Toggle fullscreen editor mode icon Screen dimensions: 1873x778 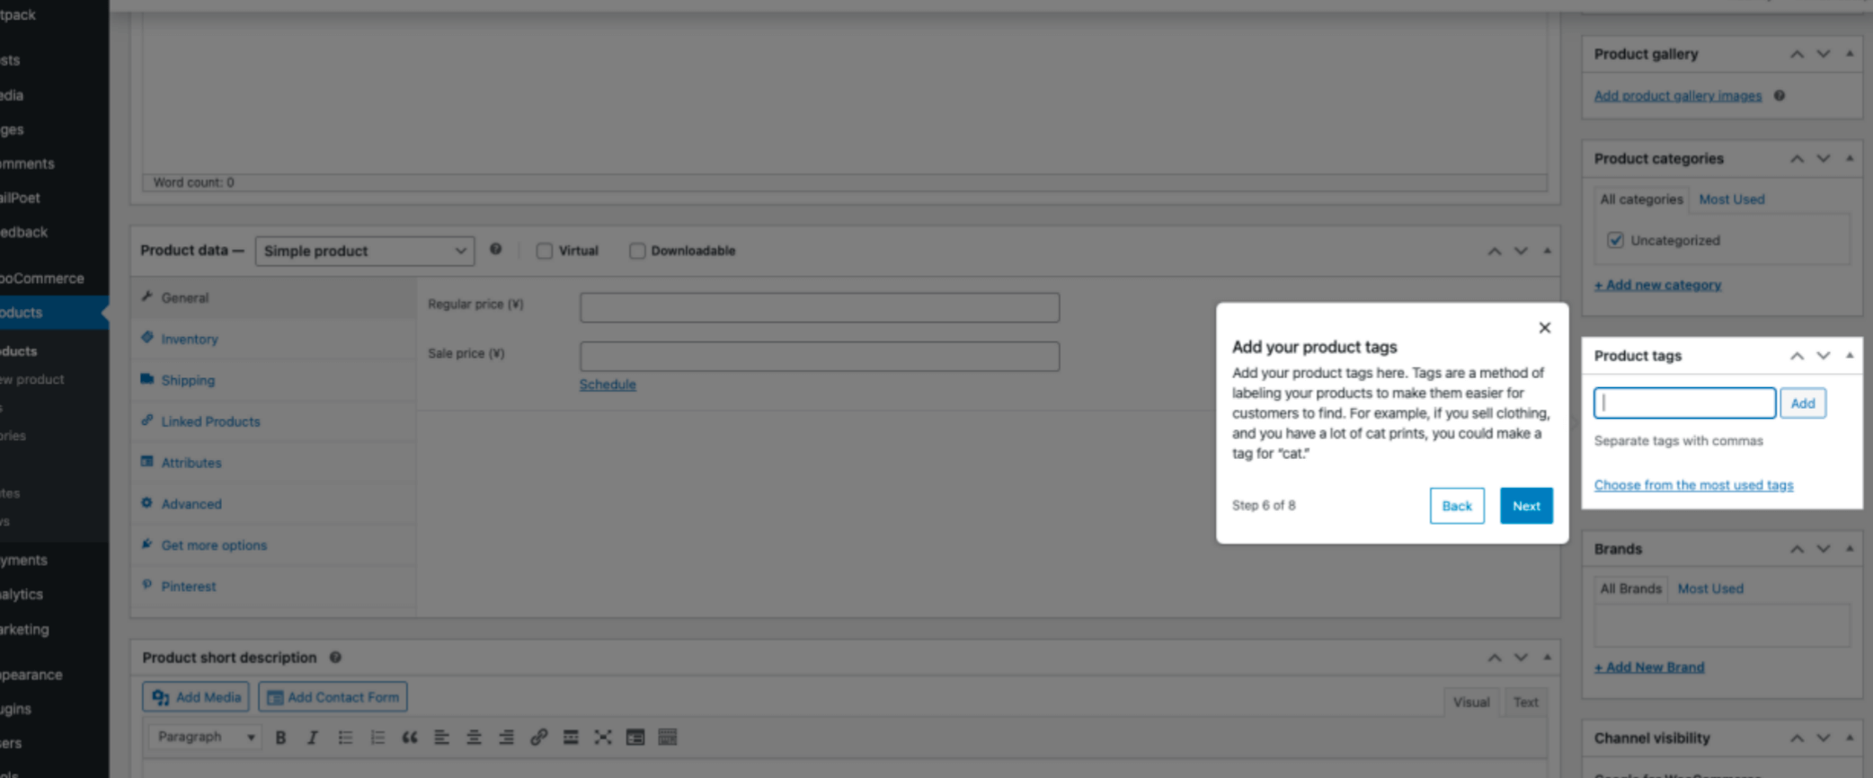tap(603, 738)
